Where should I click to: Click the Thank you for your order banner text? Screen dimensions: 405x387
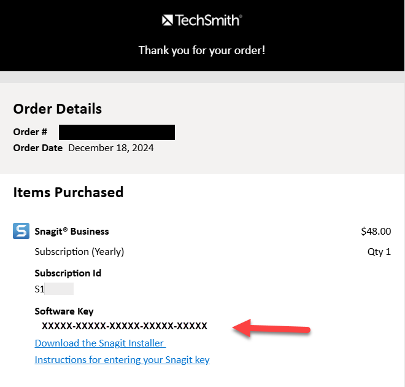202,50
